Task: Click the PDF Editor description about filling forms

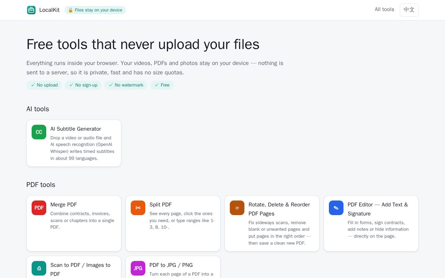Action: [378, 229]
